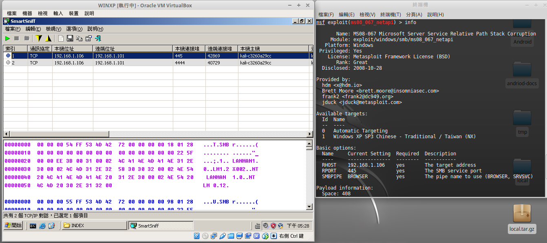Click the VirtualBox USB devices status icon
Image resolution: width=547 pixels, height=243 pixels.
pyautogui.click(x=223, y=236)
